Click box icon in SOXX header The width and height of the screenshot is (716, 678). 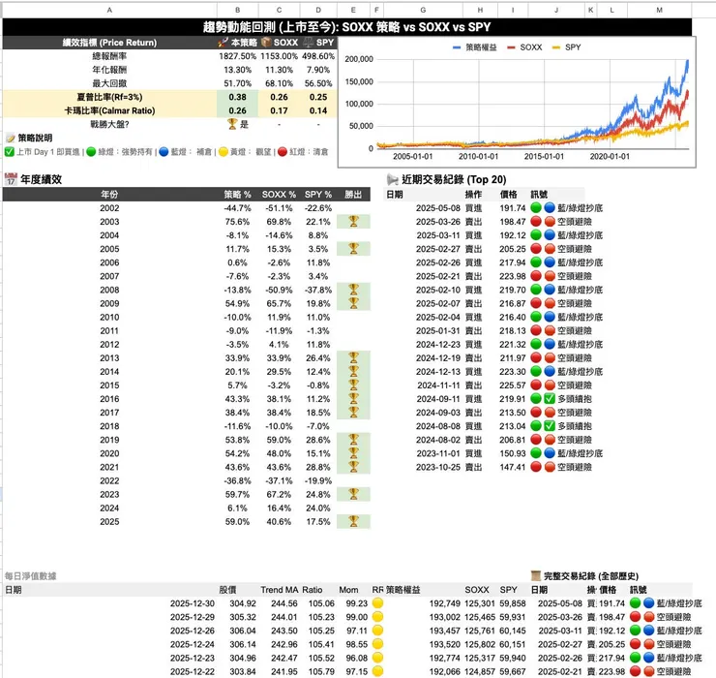266,43
